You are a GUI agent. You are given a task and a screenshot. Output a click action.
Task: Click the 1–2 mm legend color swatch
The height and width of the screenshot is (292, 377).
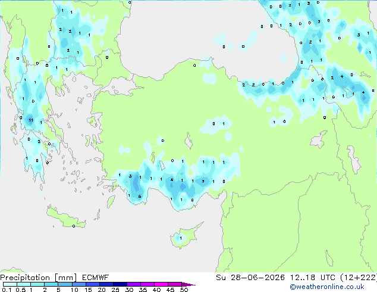(x=37, y=284)
